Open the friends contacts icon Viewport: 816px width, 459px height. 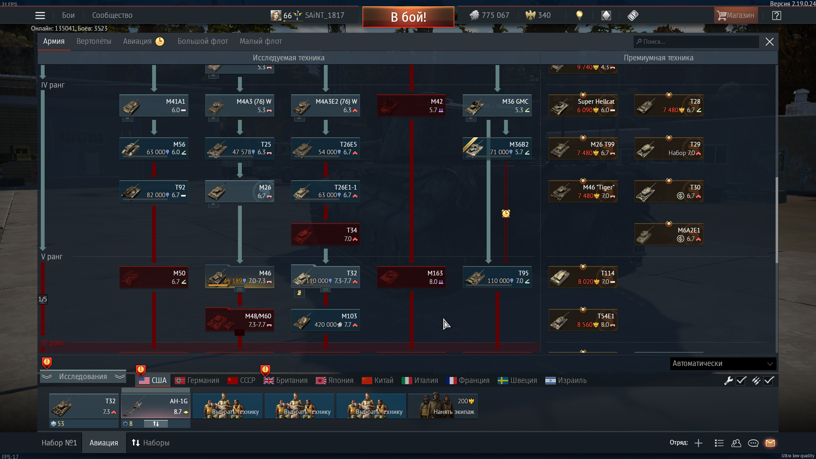pos(736,443)
